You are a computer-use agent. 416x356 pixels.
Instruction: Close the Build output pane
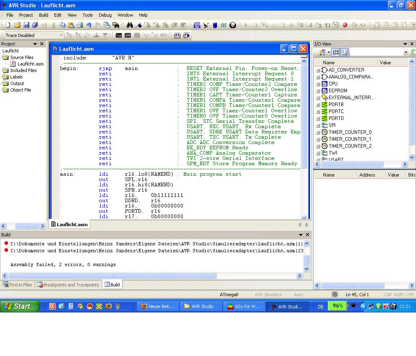(308, 235)
